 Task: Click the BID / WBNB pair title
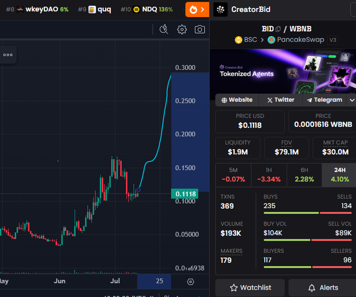pos(286,29)
